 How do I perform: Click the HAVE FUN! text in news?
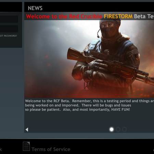pos(120,110)
